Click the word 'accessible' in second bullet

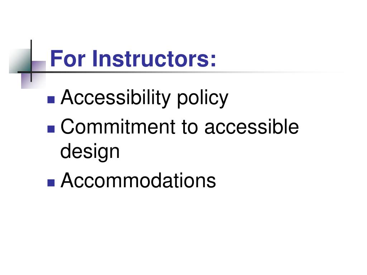click(252, 126)
